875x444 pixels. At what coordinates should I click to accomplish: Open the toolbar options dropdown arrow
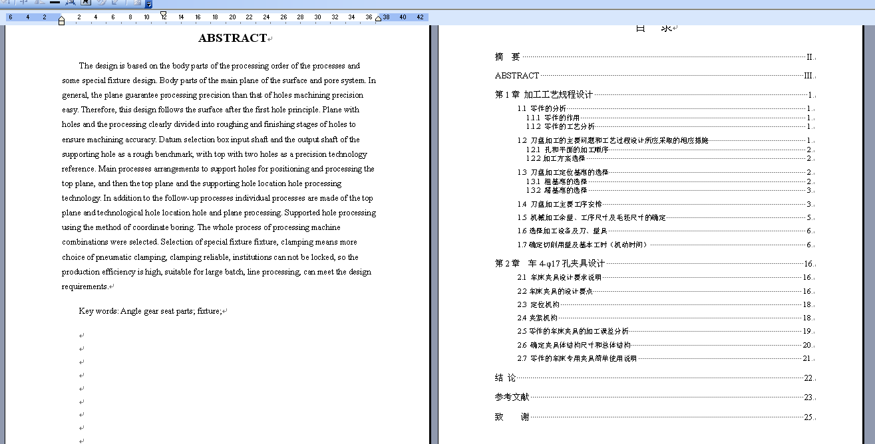click(149, 4)
